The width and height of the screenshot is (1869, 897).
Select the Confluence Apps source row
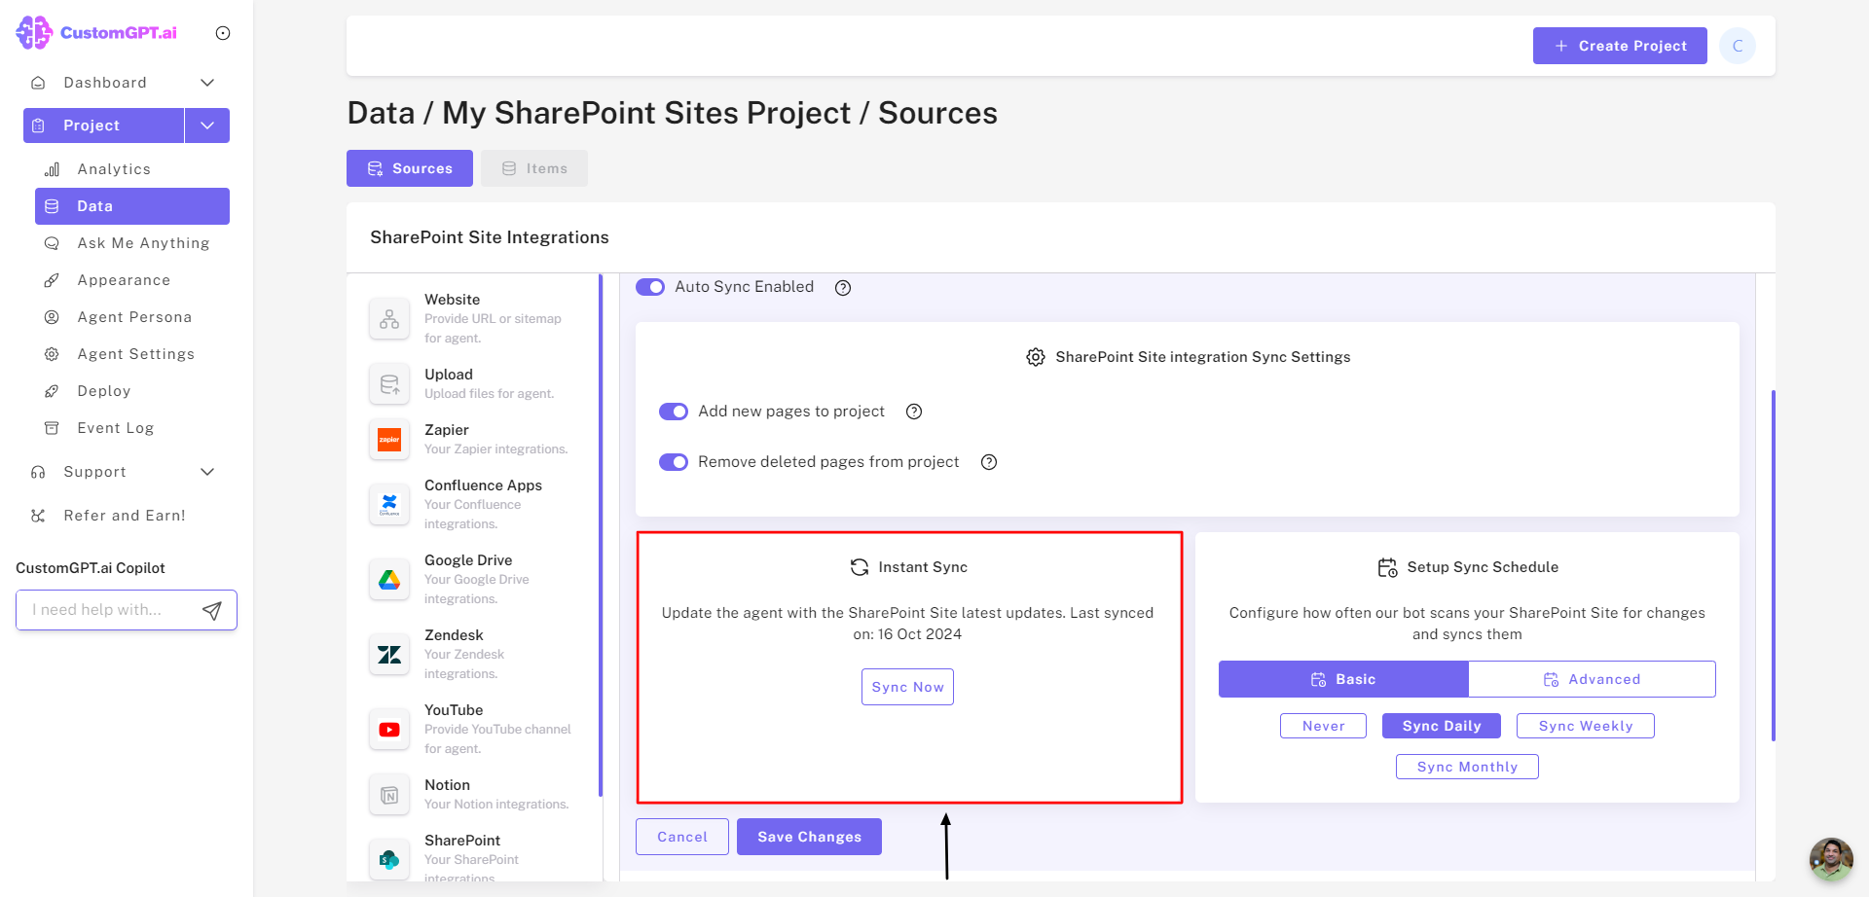(475, 505)
